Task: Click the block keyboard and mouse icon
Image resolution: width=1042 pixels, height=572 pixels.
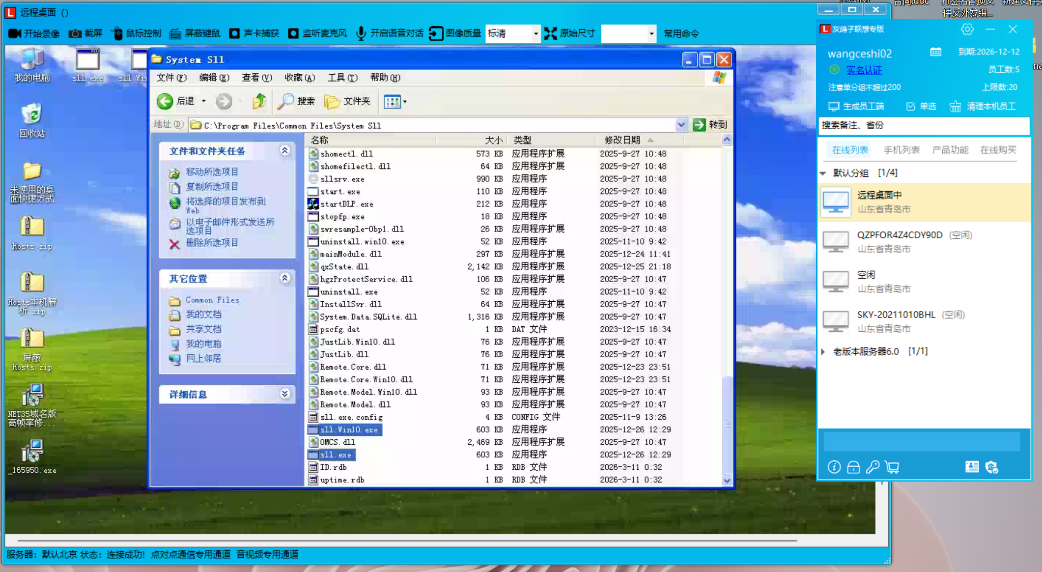Action: [x=175, y=33]
